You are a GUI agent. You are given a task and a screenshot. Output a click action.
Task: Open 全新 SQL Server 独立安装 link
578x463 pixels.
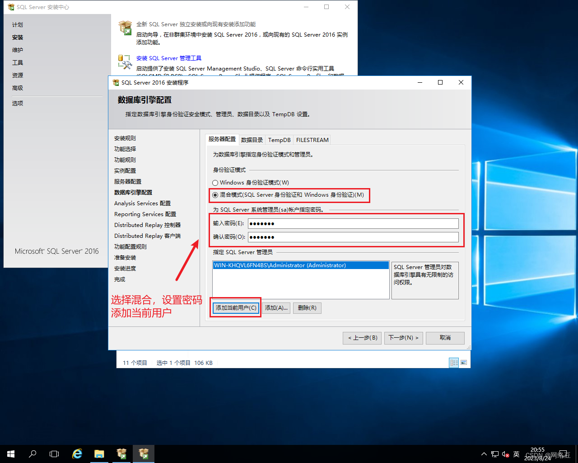196,24
